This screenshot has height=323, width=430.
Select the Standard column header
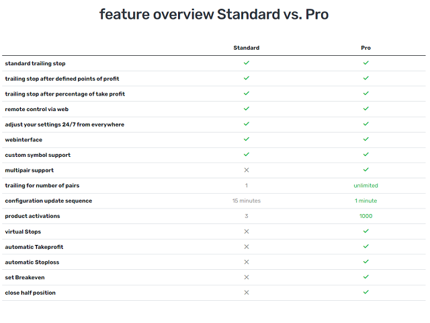pos(247,48)
